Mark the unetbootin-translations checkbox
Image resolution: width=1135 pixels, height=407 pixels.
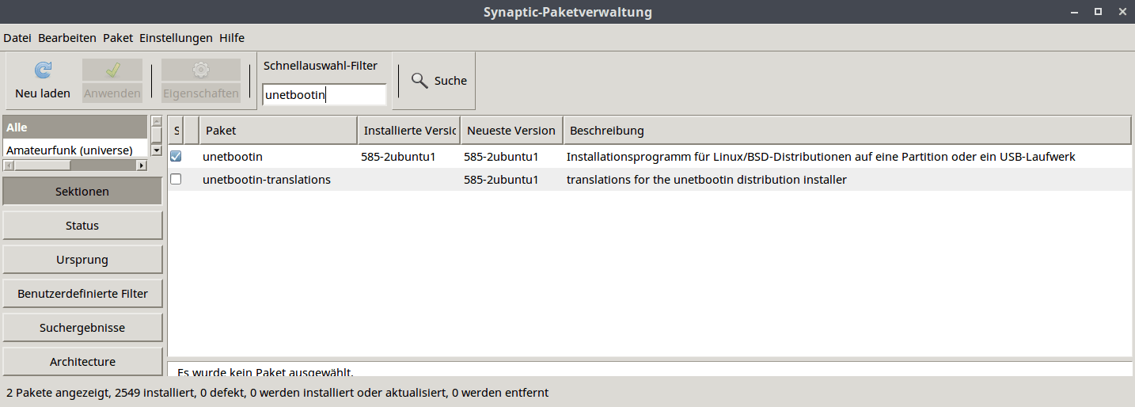pyautogui.click(x=176, y=179)
